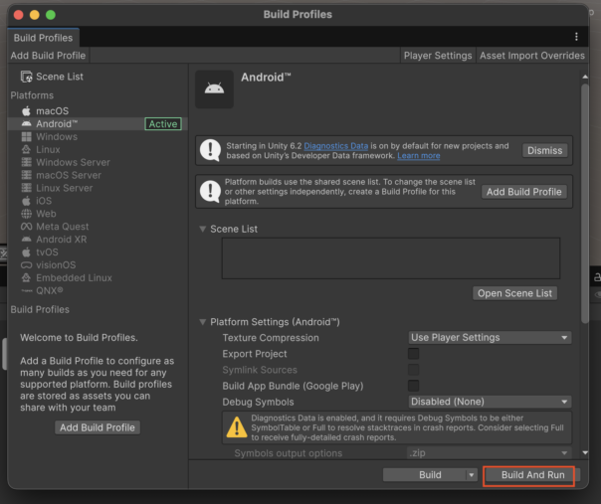Select the macOS platform icon
The width and height of the screenshot is (601, 504).
27,110
